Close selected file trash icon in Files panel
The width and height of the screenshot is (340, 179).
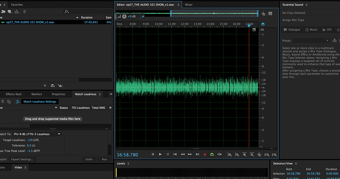click(25, 12)
